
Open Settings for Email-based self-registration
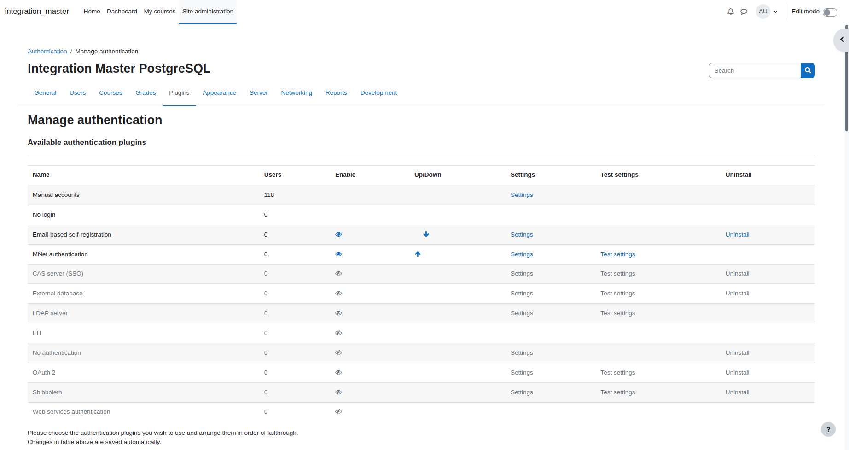pos(522,235)
